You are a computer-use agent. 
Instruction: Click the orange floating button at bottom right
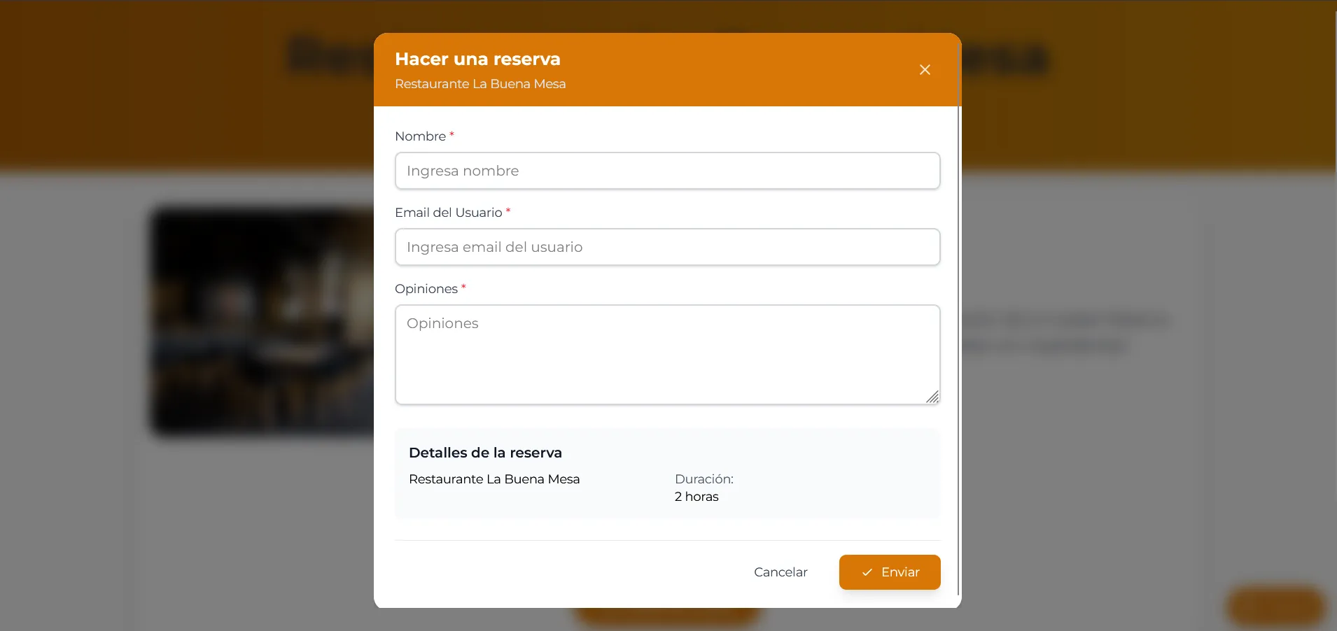coord(1273,606)
